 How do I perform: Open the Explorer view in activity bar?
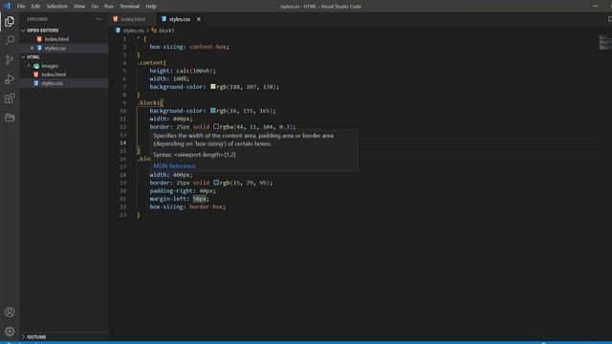coord(10,22)
